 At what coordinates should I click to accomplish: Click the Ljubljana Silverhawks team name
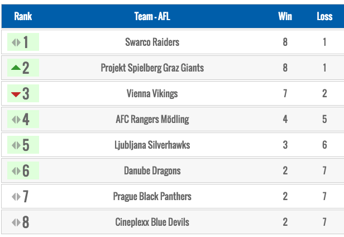pyautogui.click(x=152, y=145)
